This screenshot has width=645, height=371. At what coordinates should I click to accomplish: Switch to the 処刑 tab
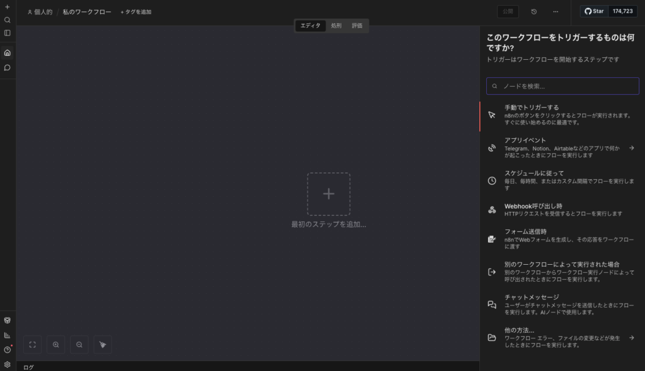[x=336, y=26]
